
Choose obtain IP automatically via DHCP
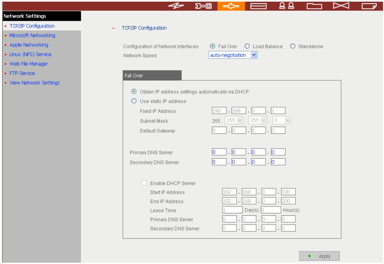pyautogui.click(x=134, y=91)
